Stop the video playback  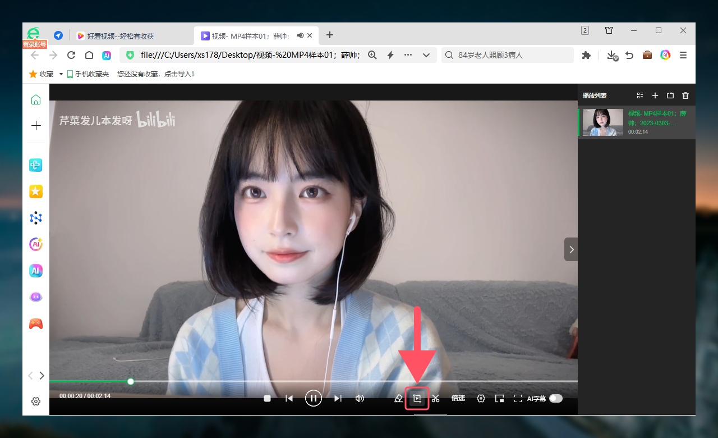(268, 398)
